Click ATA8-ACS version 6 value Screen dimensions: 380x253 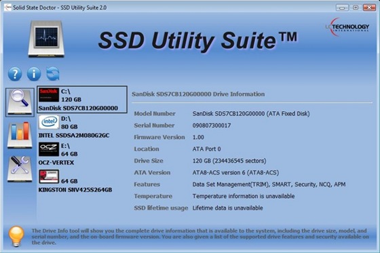(x=235, y=172)
